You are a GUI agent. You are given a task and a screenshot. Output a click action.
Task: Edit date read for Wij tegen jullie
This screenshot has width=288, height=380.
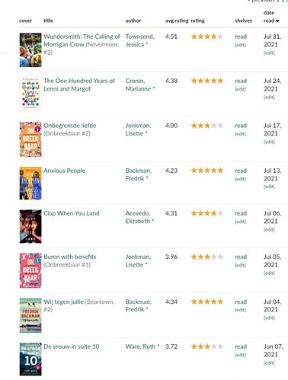coord(269,318)
